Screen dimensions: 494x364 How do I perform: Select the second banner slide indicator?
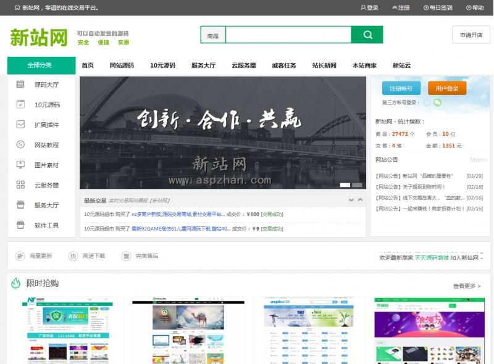tap(357, 185)
